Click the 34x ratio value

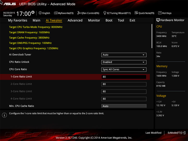click(x=158, y=56)
